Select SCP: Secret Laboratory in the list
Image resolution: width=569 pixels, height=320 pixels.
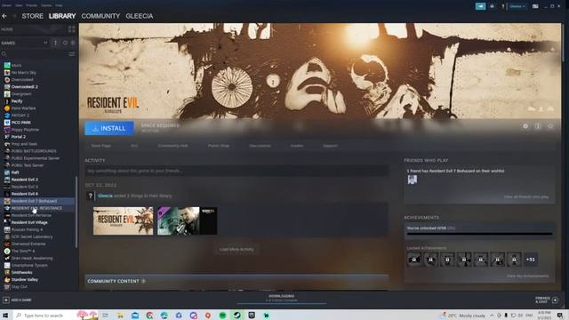point(32,236)
